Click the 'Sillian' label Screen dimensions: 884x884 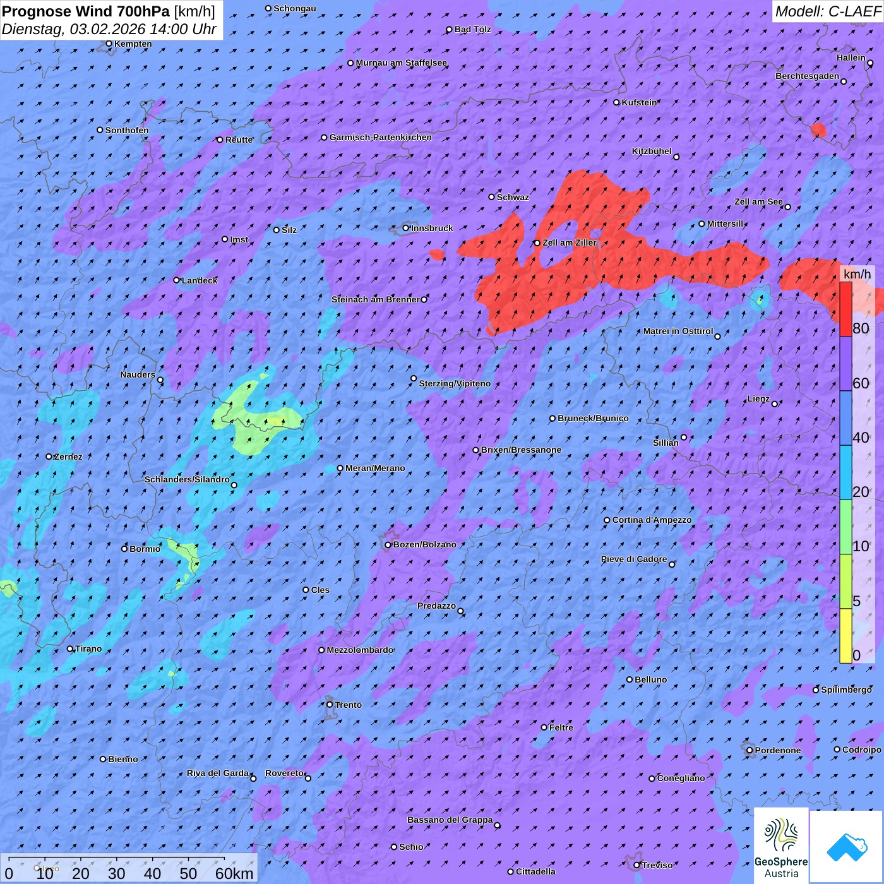[666, 443]
